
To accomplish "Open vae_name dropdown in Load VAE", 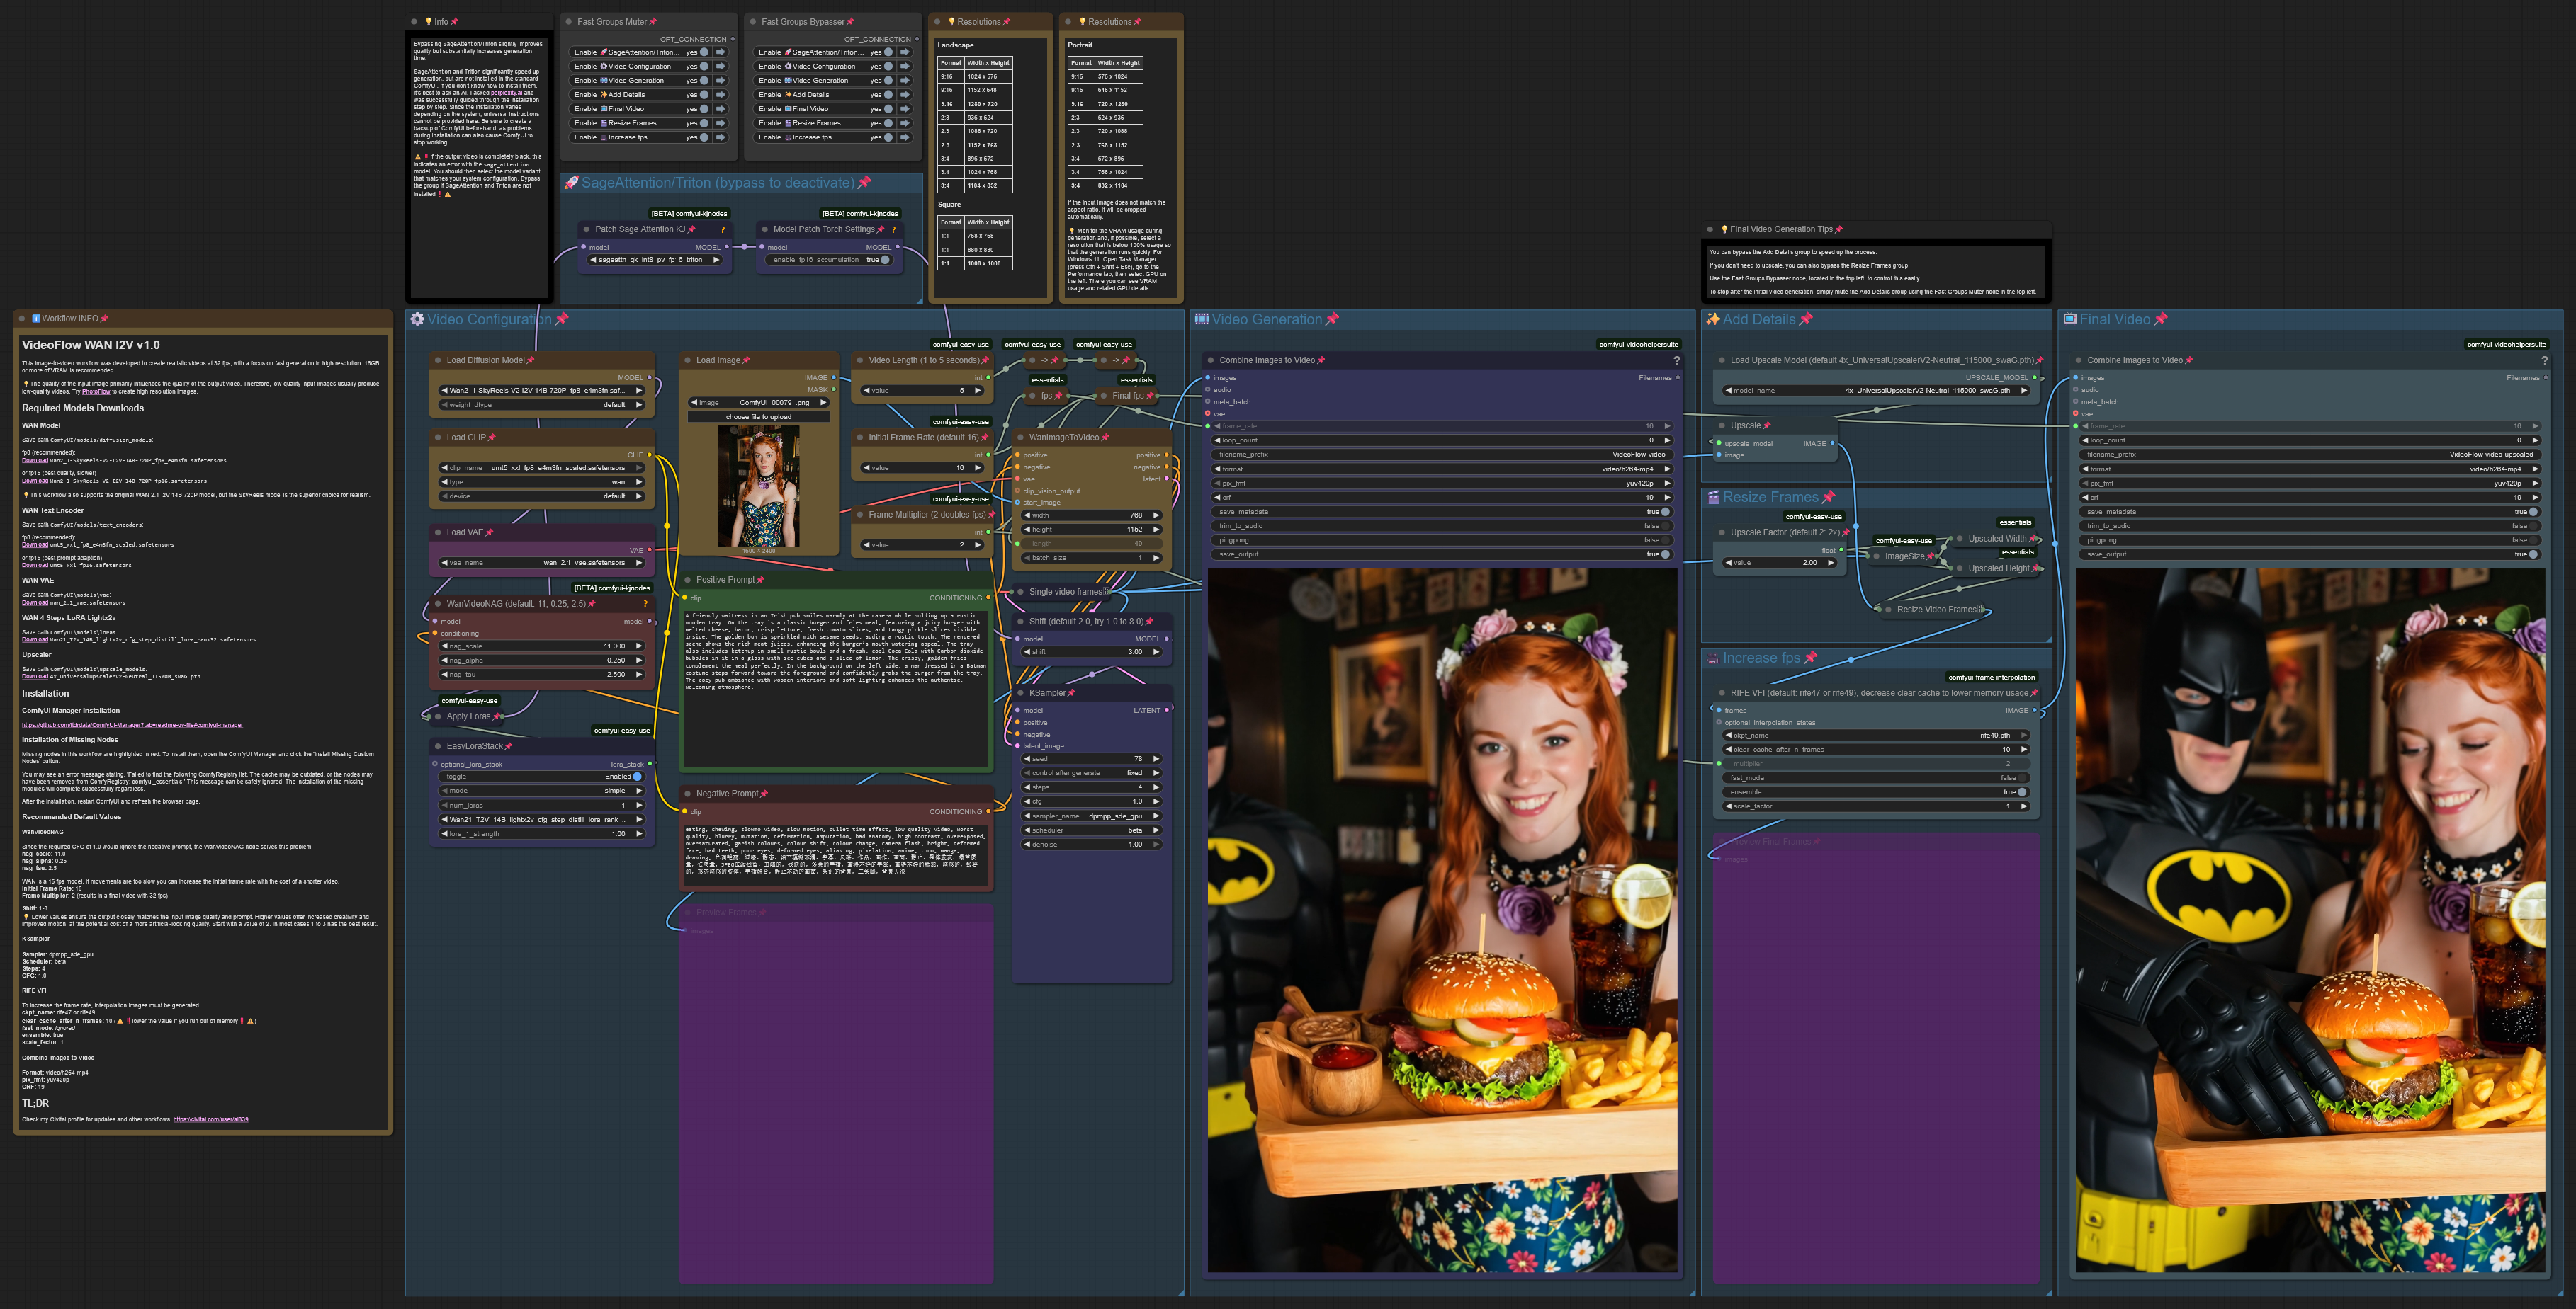I will tap(542, 563).
